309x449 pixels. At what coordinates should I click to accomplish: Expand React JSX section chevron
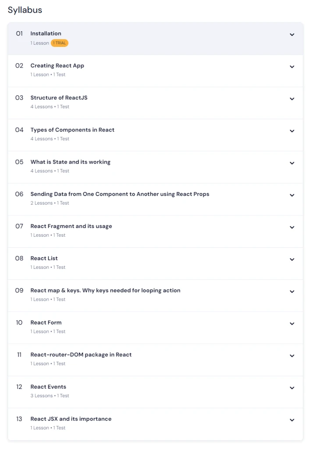pos(292,420)
